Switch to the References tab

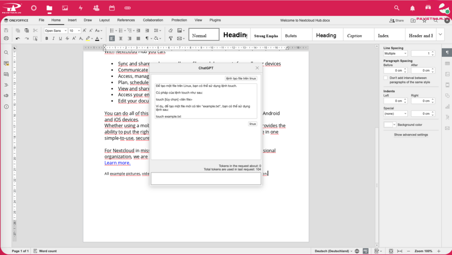pyautogui.click(x=126, y=20)
